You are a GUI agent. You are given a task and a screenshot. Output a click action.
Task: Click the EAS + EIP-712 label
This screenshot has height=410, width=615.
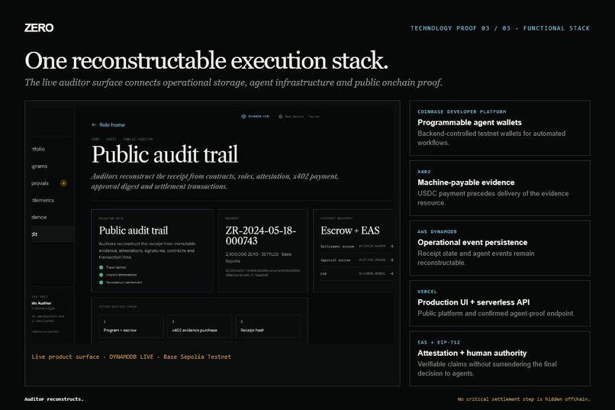439,343
